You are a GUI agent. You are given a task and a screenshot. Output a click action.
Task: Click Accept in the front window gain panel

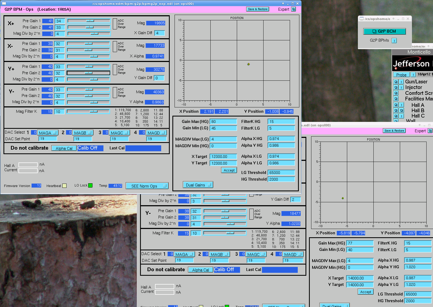(x=229, y=170)
